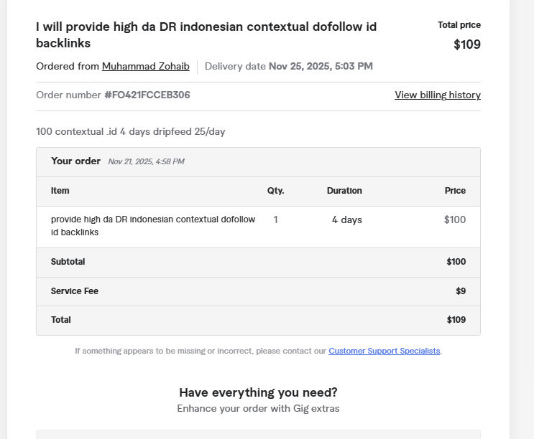
Task: Click the delivery date Nov 25, 2025
Action: (x=320, y=66)
